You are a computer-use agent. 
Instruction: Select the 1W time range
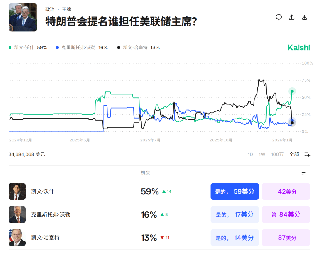click(x=262, y=154)
